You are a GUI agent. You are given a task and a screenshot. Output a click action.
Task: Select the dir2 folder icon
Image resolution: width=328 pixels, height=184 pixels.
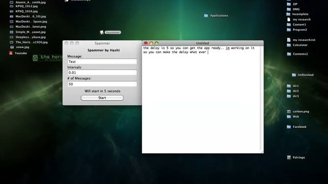click(289, 91)
